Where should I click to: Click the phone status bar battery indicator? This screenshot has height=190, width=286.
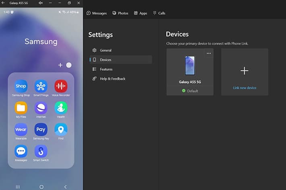coord(75,12)
